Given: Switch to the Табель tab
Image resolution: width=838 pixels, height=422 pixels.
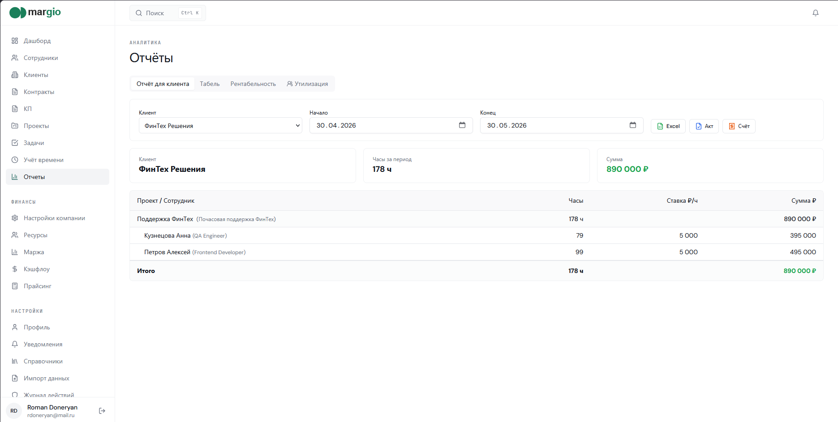Looking at the screenshot, I should (210, 84).
